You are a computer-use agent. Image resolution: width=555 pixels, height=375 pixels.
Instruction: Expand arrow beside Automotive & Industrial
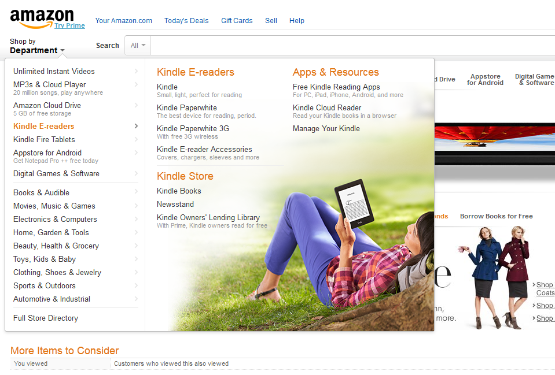click(136, 299)
